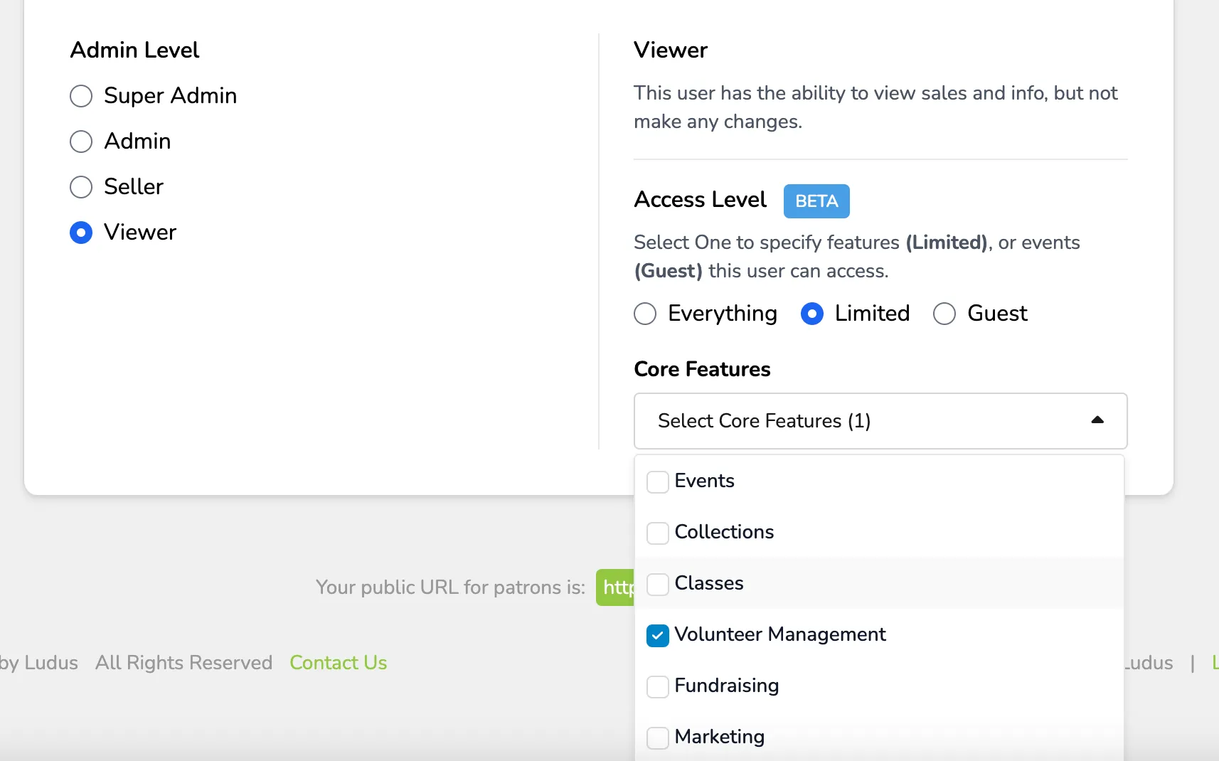Select the Super Admin radio button
The height and width of the screenshot is (761, 1219).
tap(81, 96)
